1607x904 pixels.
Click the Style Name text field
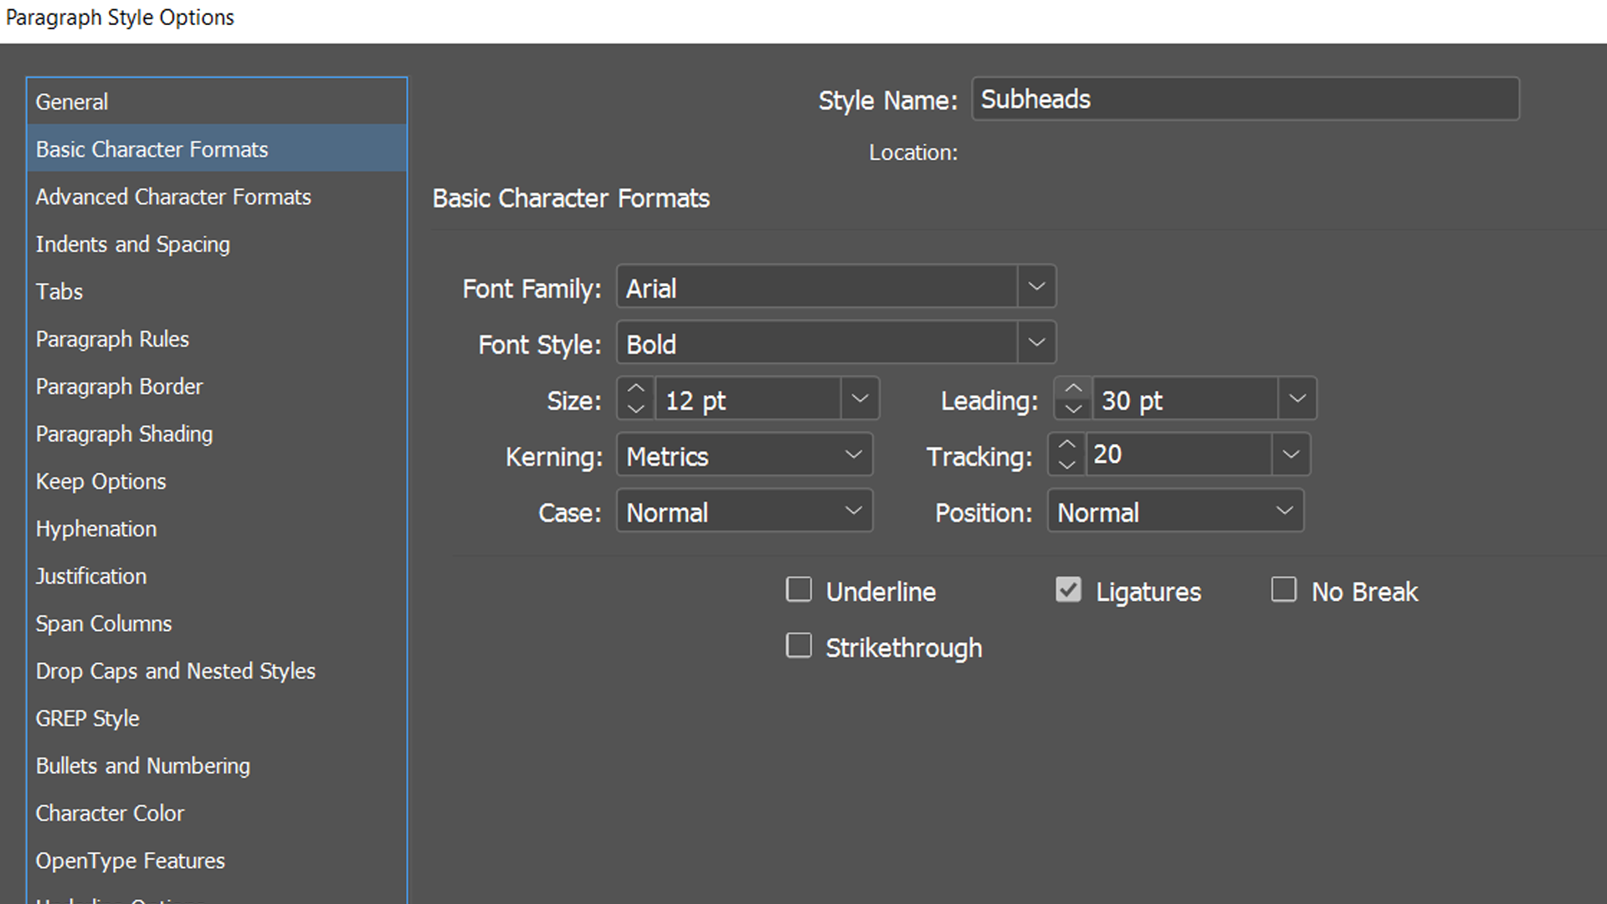coord(1245,99)
